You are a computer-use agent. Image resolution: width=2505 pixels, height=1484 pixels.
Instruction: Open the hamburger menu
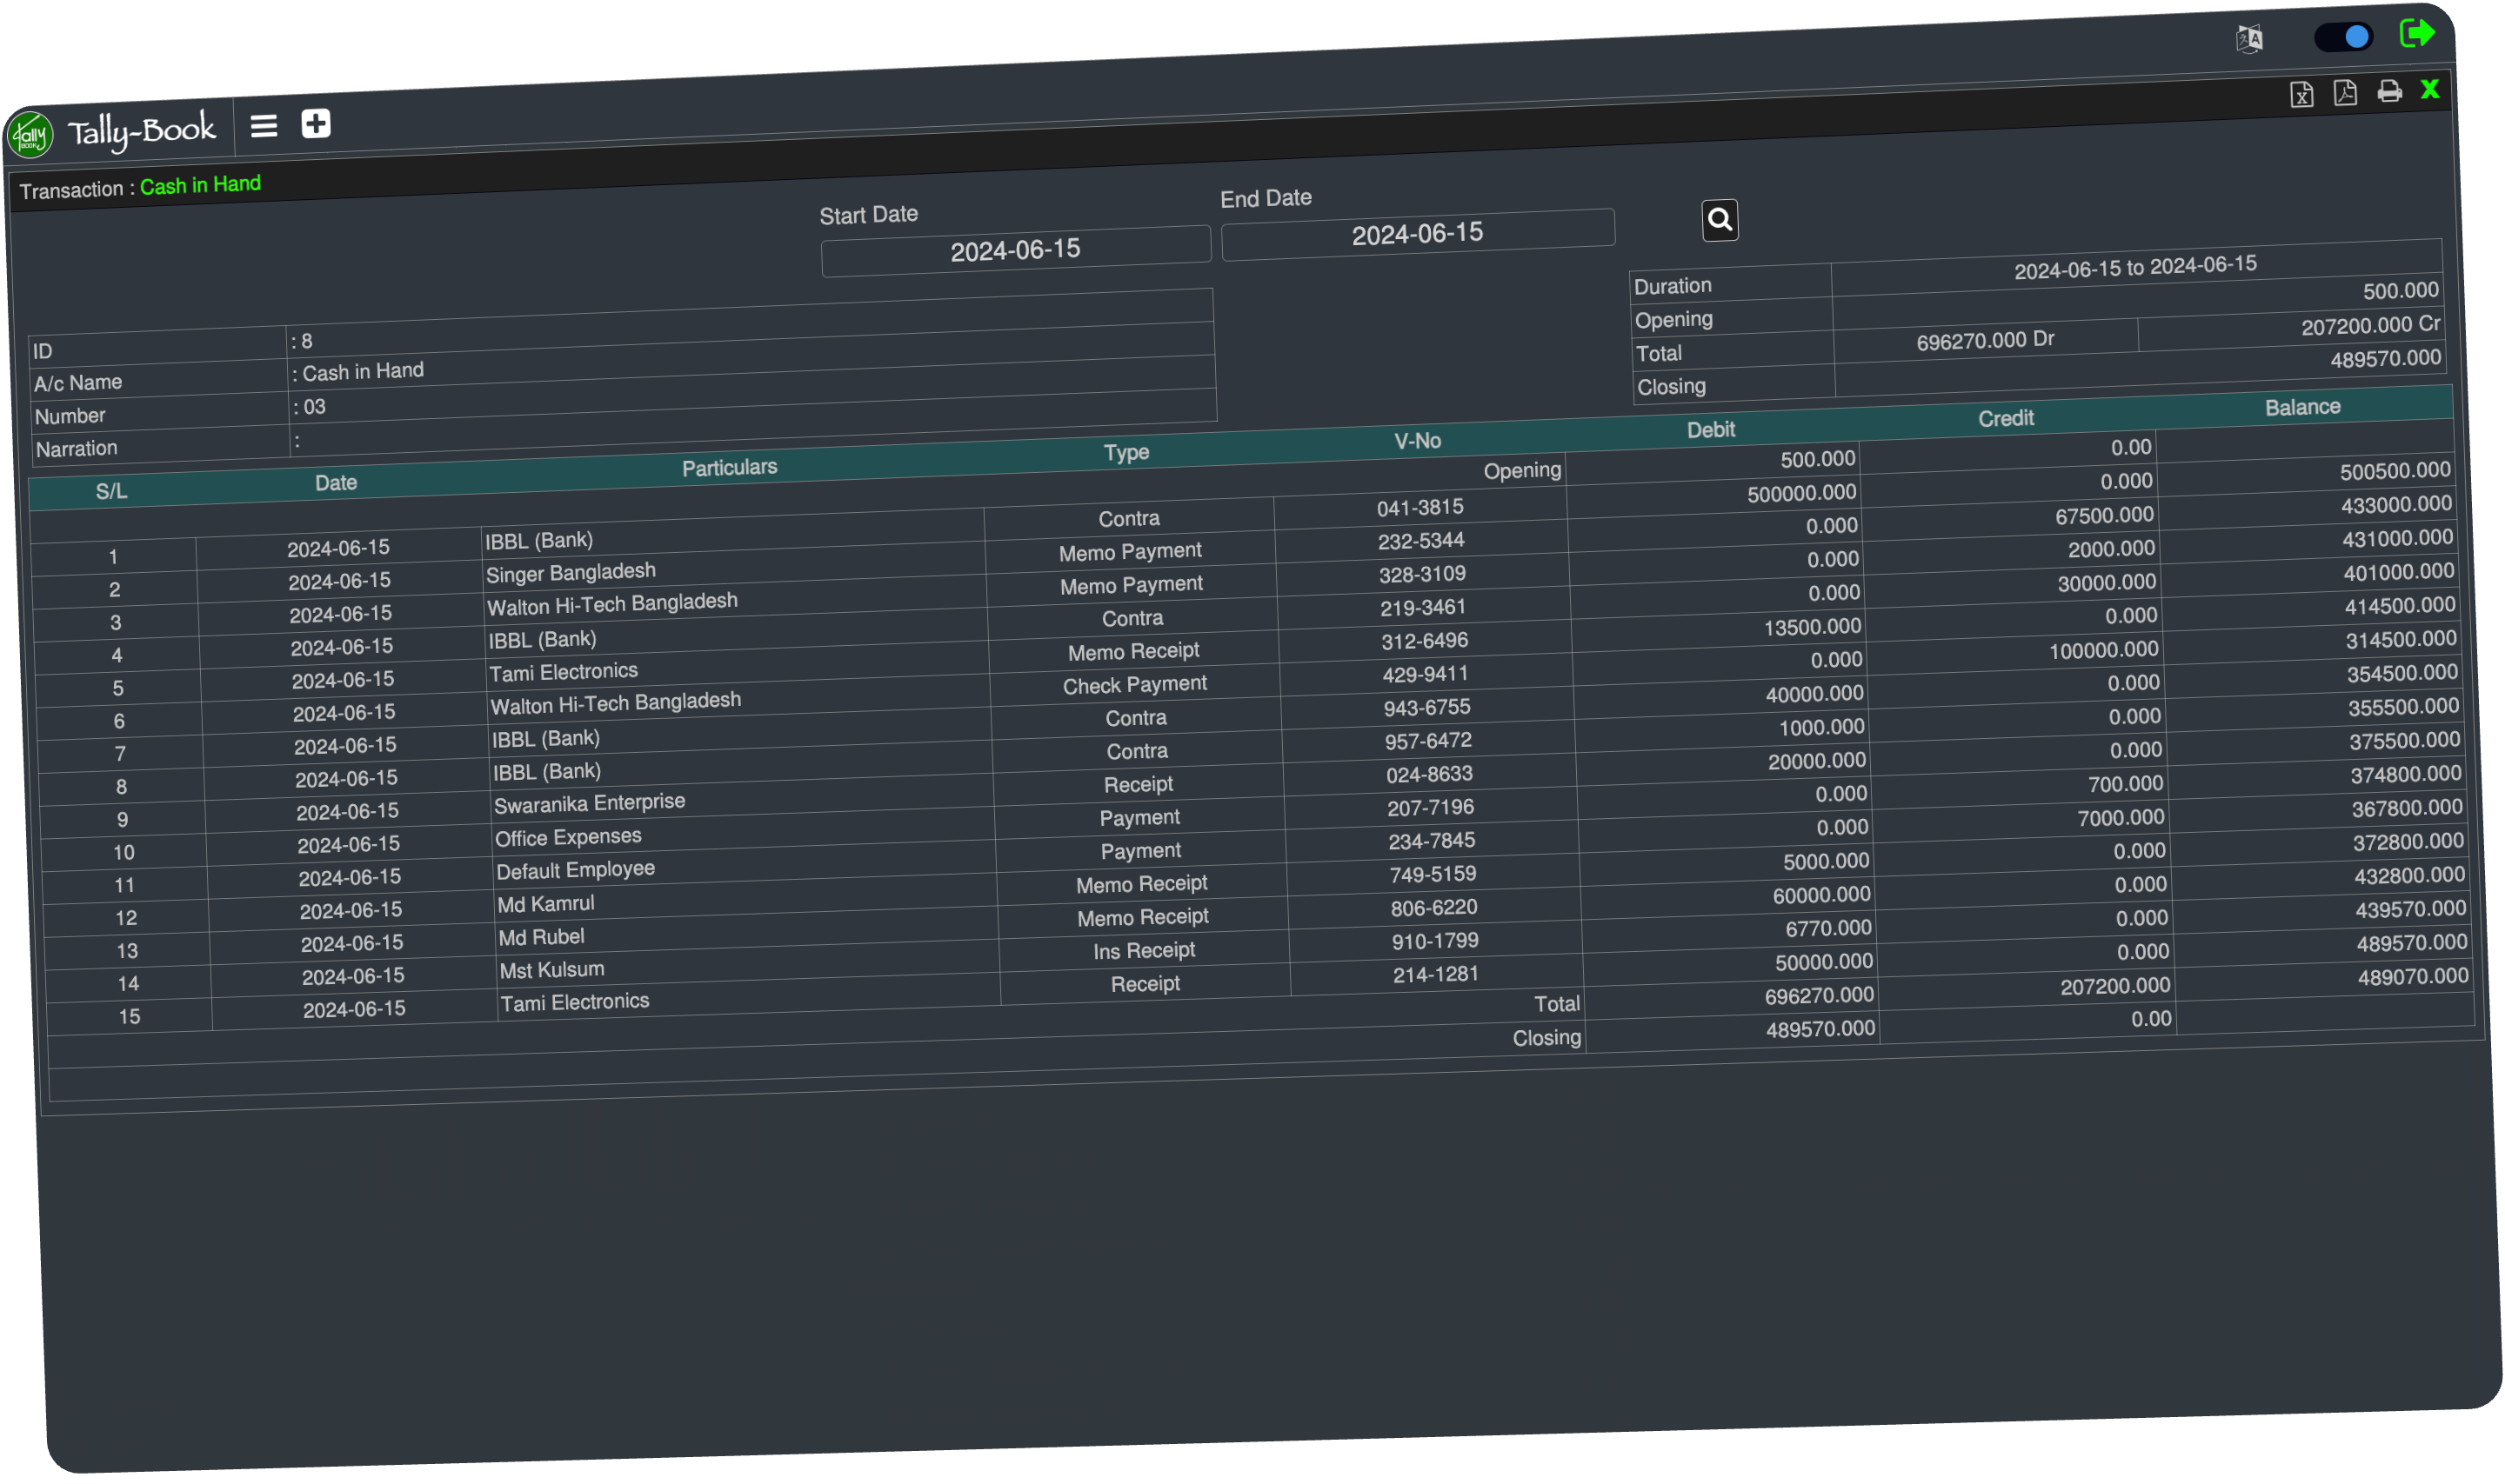[264, 126]
